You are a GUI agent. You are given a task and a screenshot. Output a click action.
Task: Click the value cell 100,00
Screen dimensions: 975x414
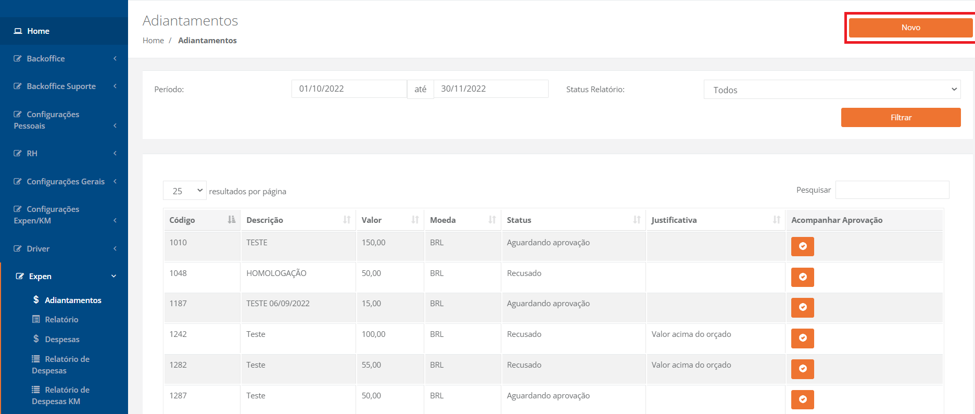[390, 338]
